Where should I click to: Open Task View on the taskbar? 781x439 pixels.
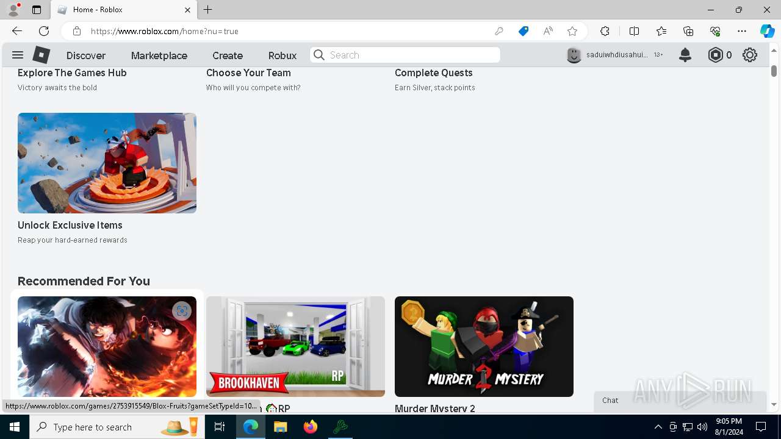[x=220, y=427]
